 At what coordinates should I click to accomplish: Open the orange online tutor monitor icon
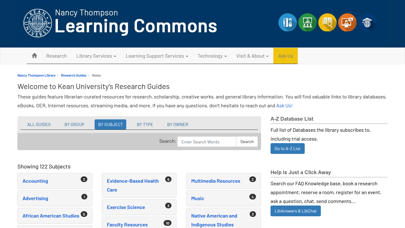point(347,22)
